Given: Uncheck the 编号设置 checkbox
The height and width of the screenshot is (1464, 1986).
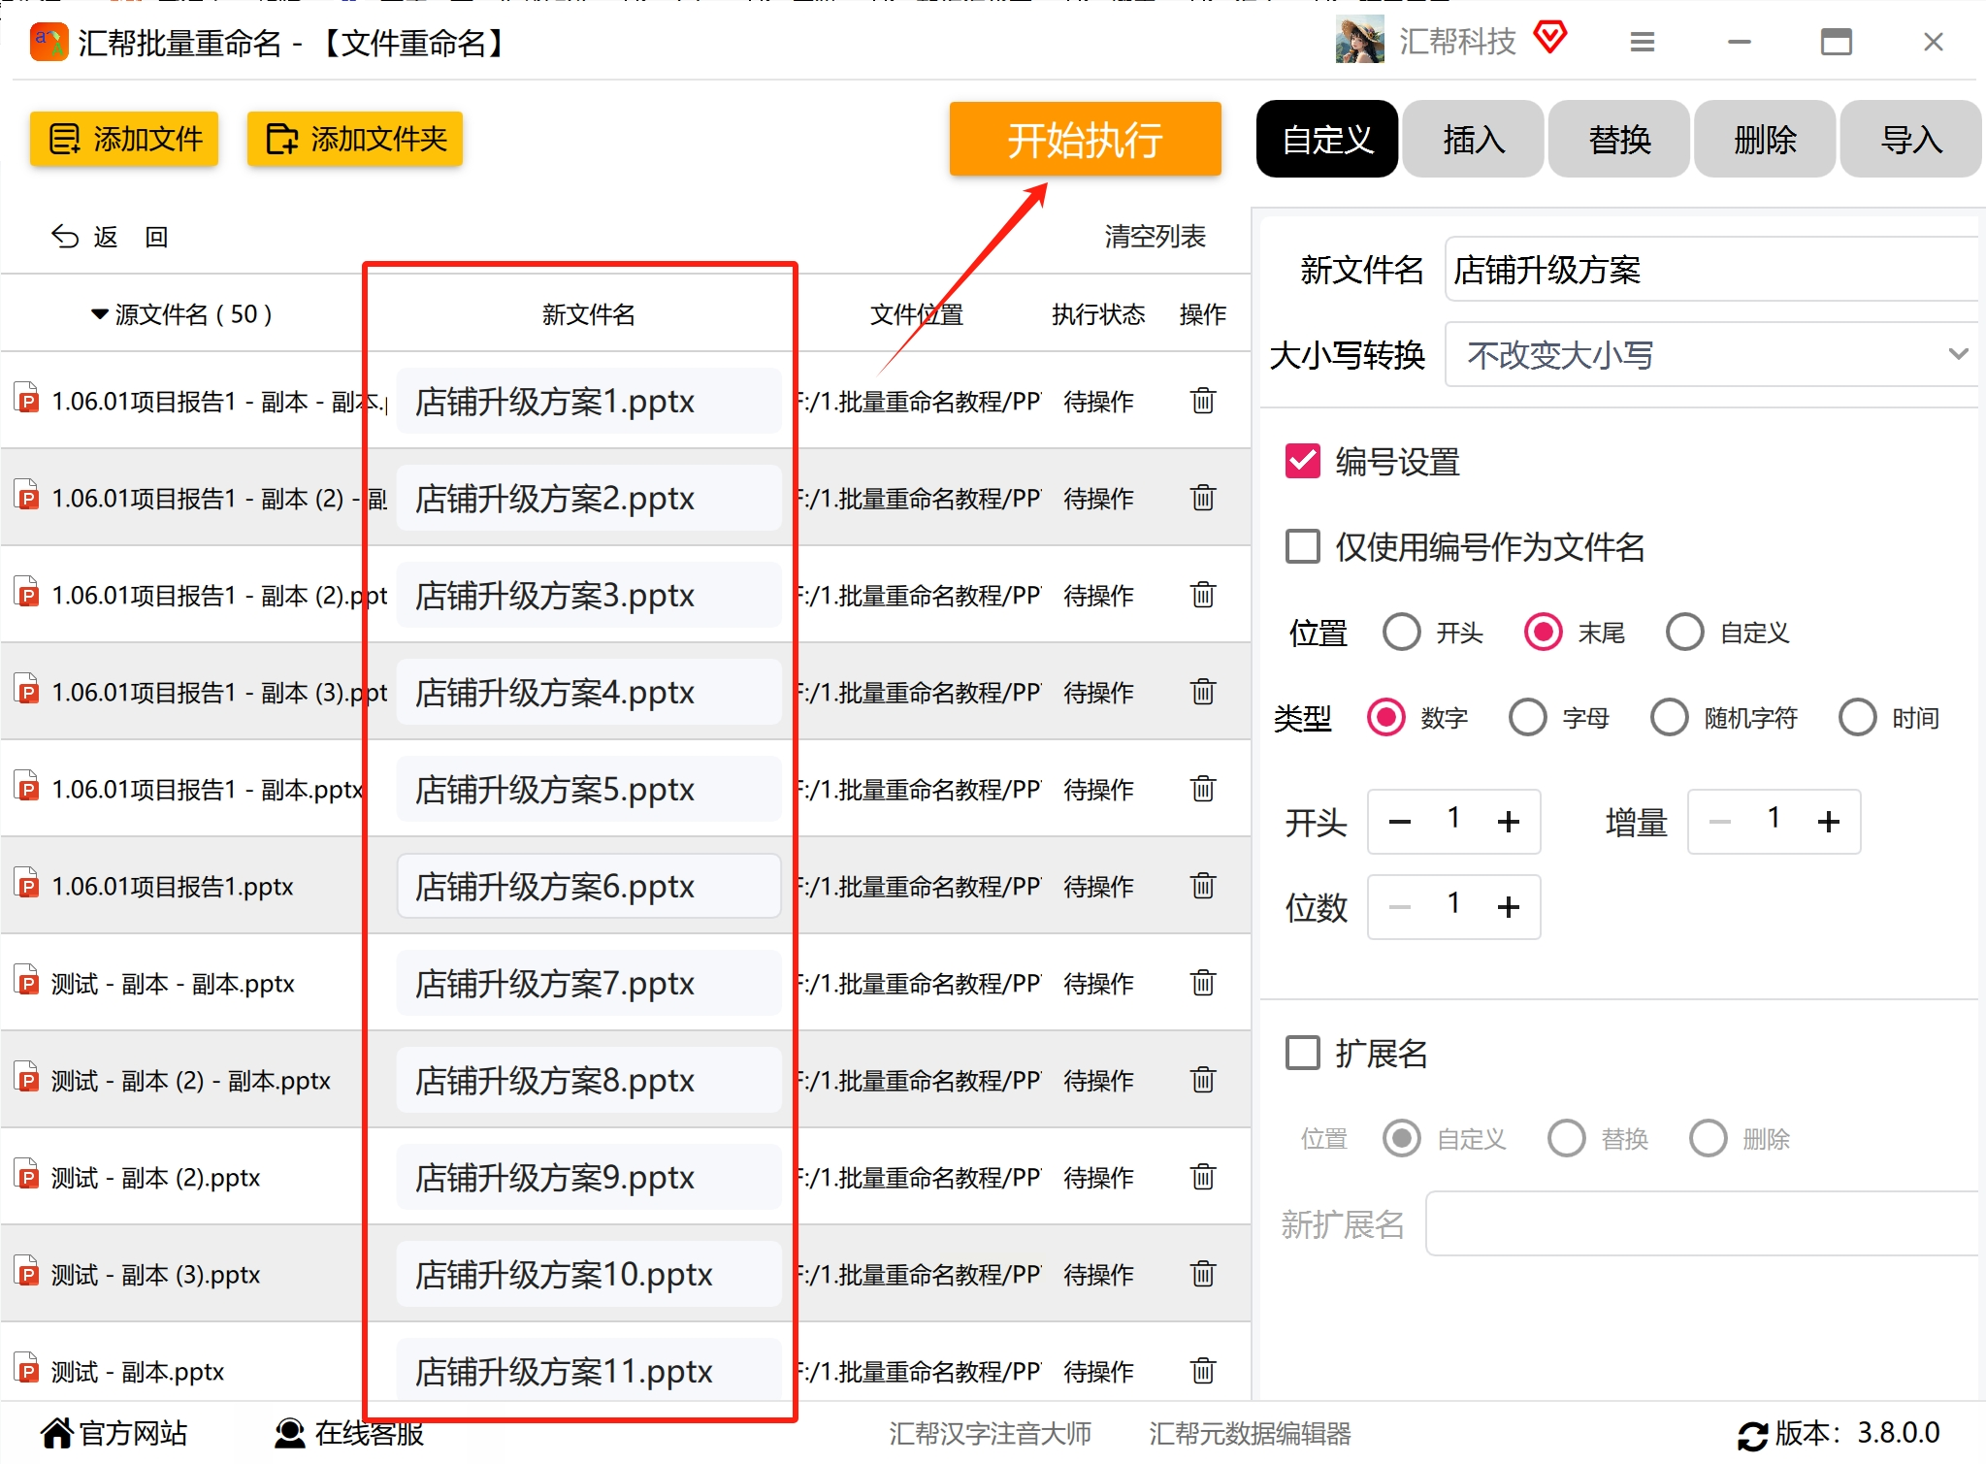Looking at the screenshot, I should (x=1302, y=462).
